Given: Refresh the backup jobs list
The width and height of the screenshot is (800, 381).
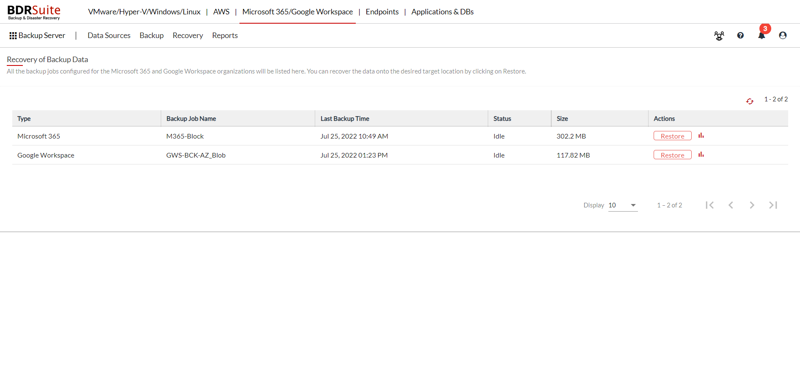Looking at the screenshot, I should tap(750, 101).
